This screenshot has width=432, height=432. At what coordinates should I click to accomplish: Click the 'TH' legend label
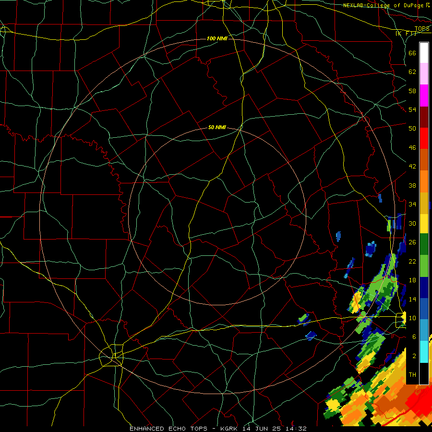(412, 375)
